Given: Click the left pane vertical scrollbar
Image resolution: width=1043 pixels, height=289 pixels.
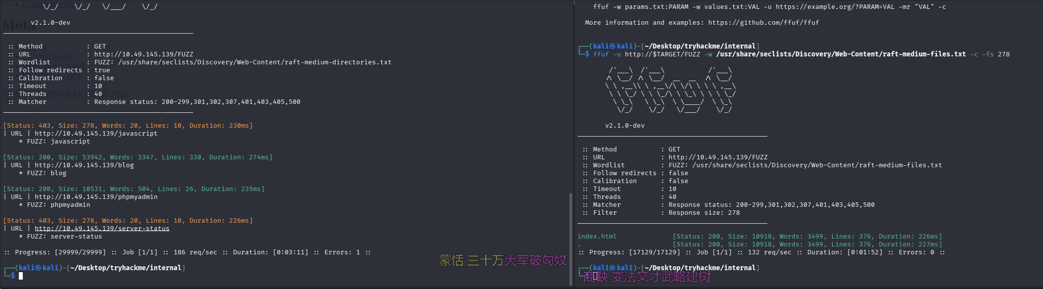Looking at the screenshot, I should [x=570, y=238].
